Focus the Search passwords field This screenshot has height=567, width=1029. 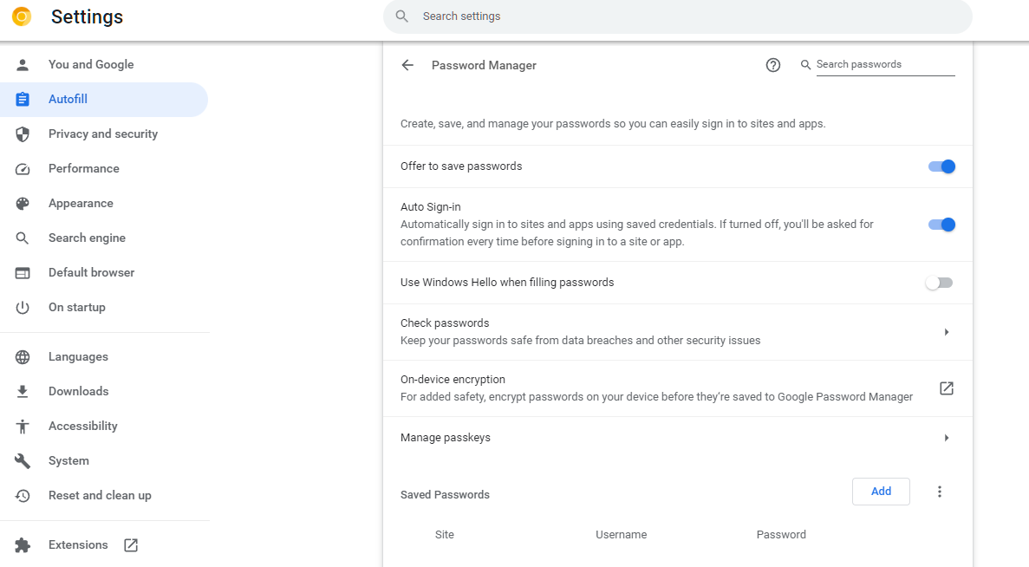pyautogui.click(x=884, y=65)
